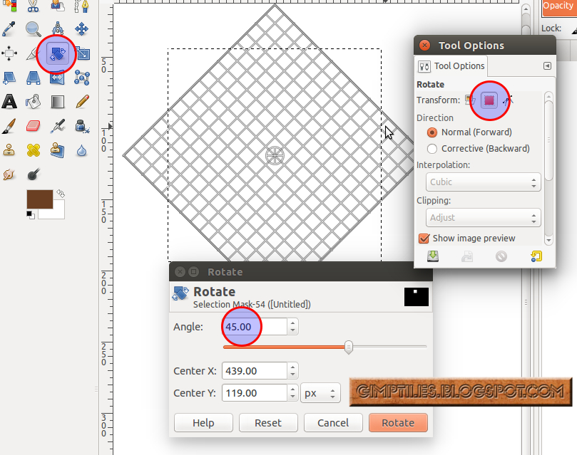Enable Normal (Forward) direction

(434, 132)
